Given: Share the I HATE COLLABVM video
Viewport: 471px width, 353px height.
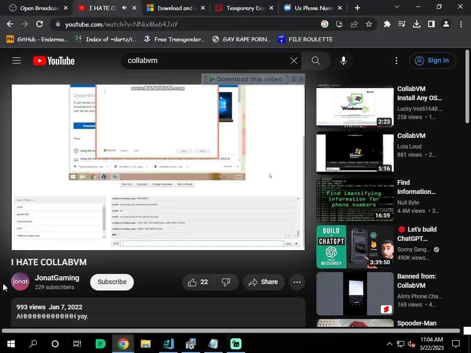Looking at the screenshot, I should click(x=264, y=282).
